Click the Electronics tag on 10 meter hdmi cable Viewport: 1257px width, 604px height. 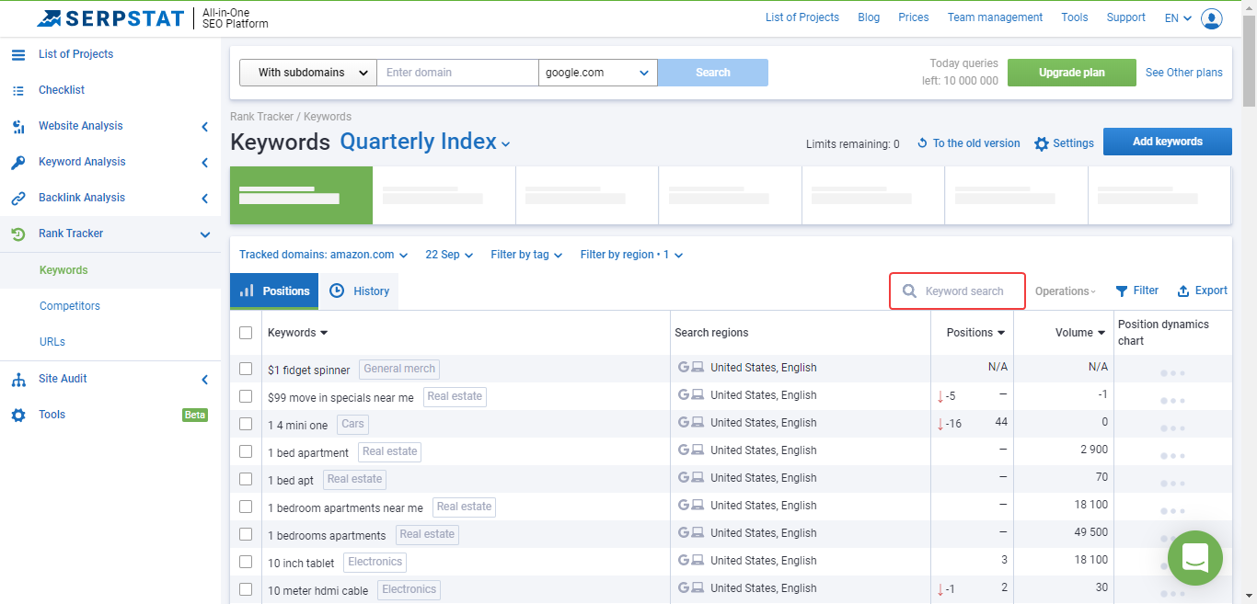point(409,589)
